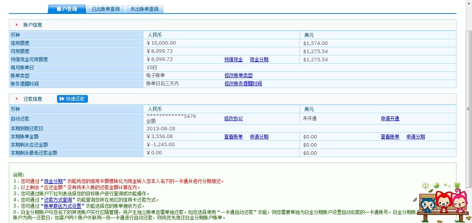Open the 已出账单查询 tab
Screen dimensions: 472x223
[x=105, y=9]
